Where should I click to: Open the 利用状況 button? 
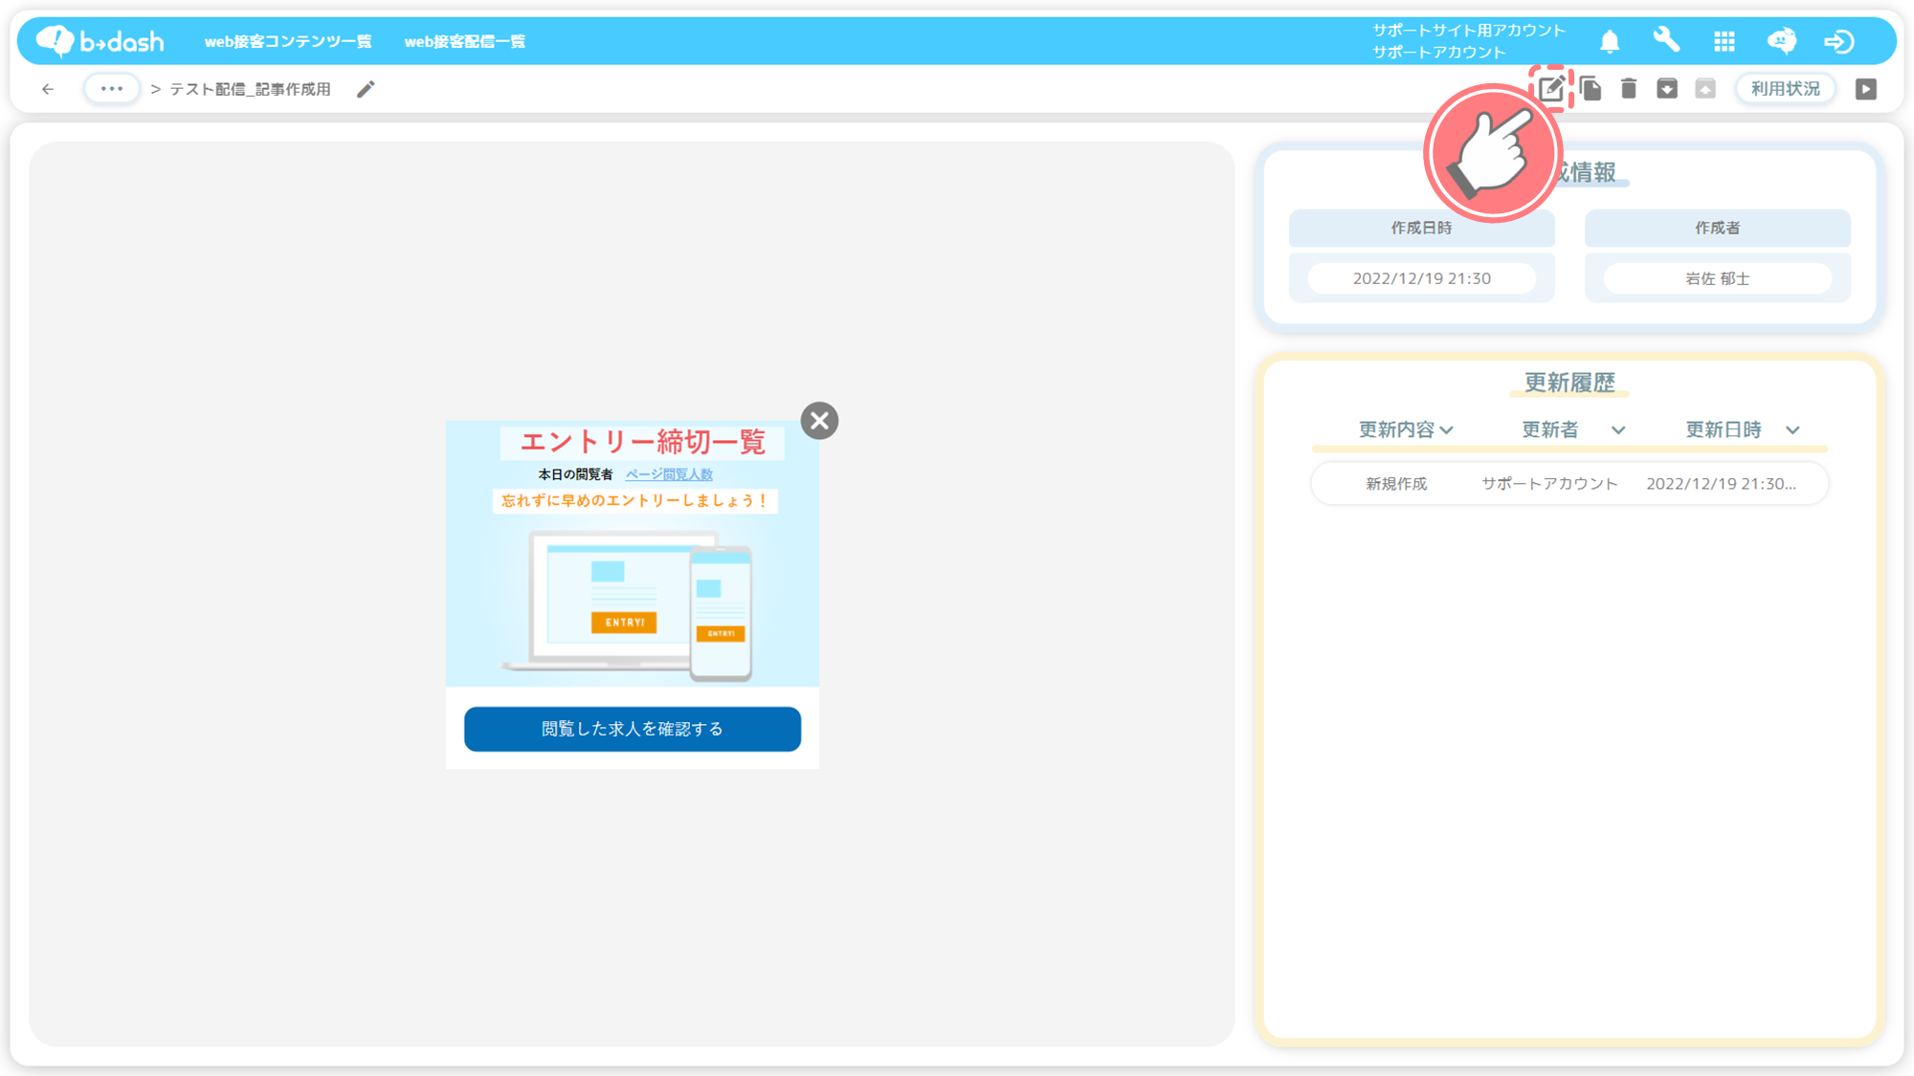click(1786, 89)
